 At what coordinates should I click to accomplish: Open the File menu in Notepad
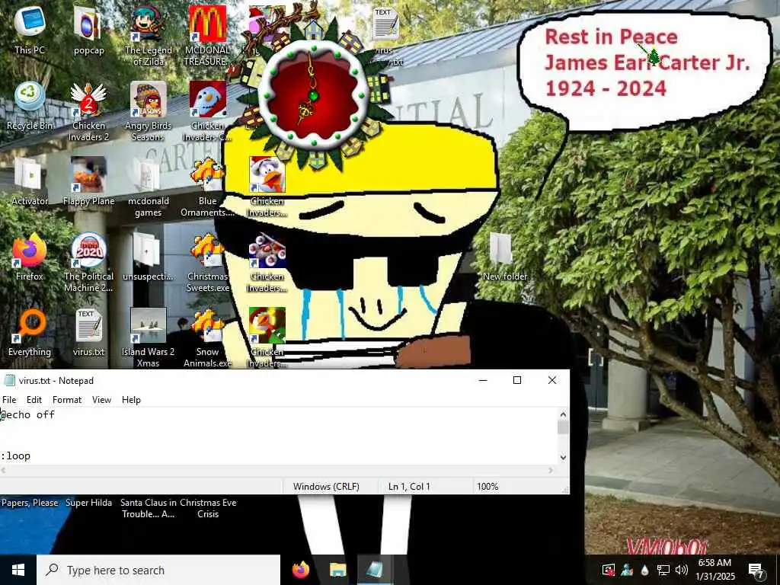click(x=9, y=399)
